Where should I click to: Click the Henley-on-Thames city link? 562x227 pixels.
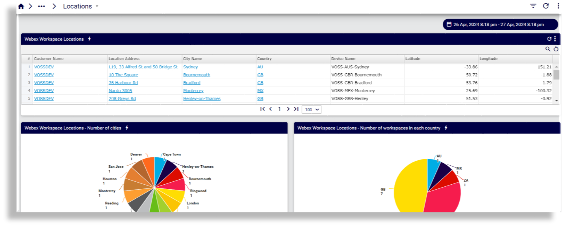tap(202, 98)
